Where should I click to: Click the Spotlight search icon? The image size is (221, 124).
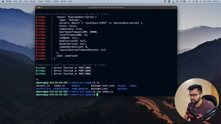click(x=193, y=1)
